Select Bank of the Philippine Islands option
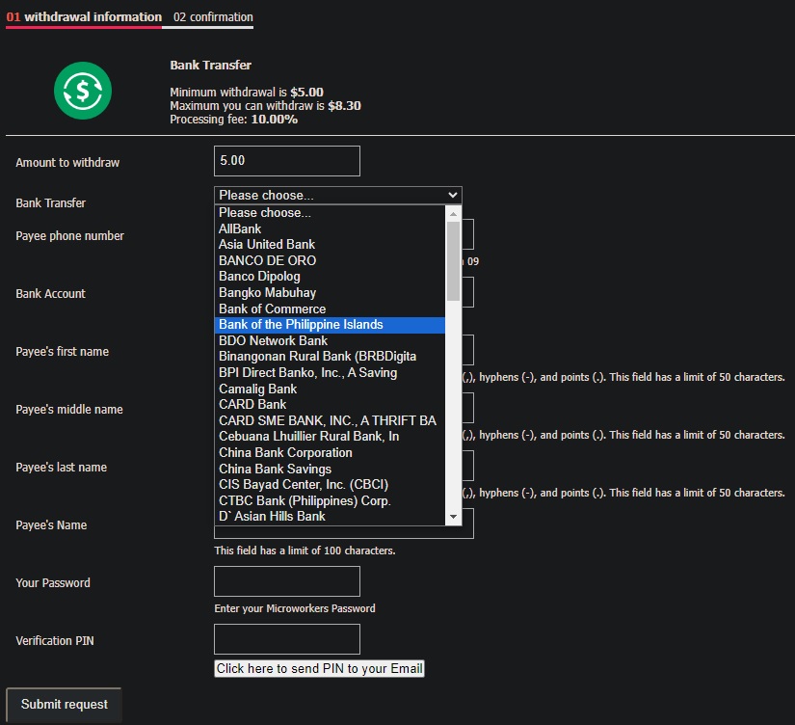This screenshot has width=795, height=725. point(301,325)
